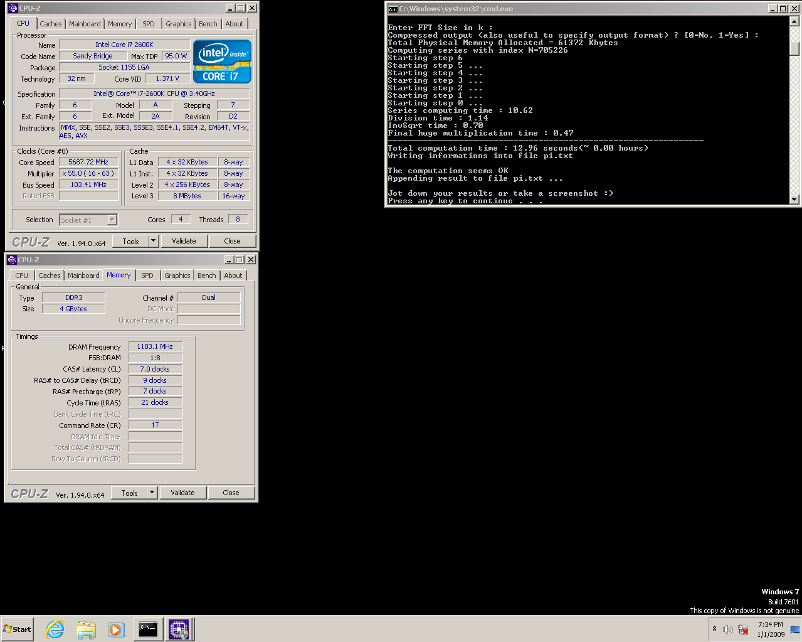
Task: Click FSB:DRAM value 1:8
Action: pyautogui.click(x=155, y=358)
